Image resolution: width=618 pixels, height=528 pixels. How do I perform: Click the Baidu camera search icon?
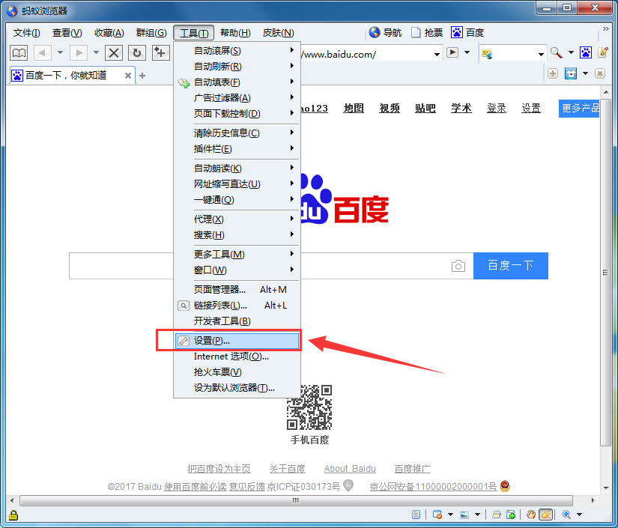pos(458,265)
